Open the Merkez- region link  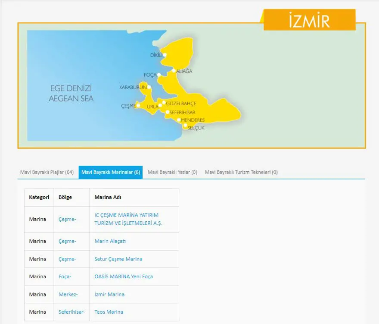coord(68,294)
